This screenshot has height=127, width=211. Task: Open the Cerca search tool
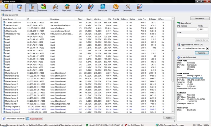(55, 8)
